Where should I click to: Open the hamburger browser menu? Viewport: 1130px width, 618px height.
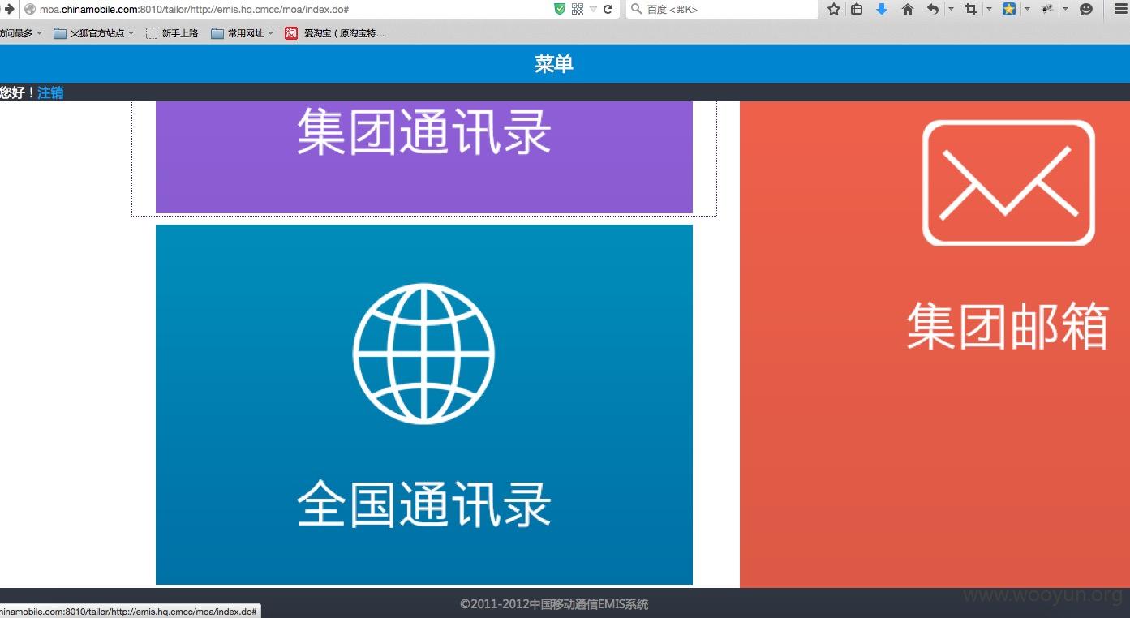click(1120, 9)
